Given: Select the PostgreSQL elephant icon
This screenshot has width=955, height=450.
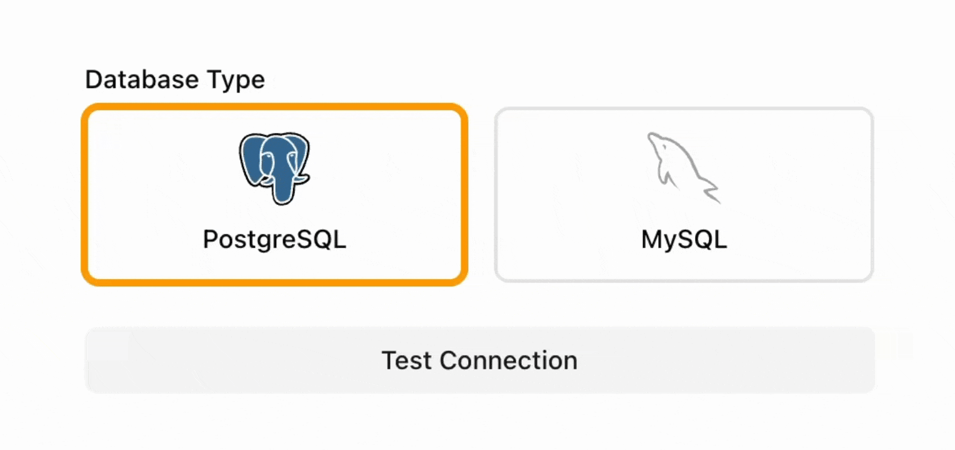Looking at the screenshot, I should (x=274, y=167).
